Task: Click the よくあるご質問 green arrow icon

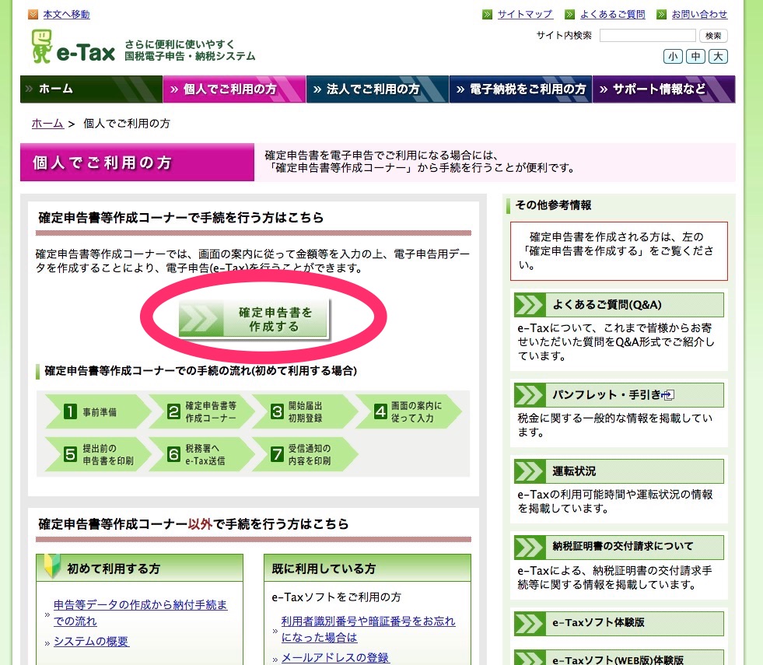Action: pos(570,15)
